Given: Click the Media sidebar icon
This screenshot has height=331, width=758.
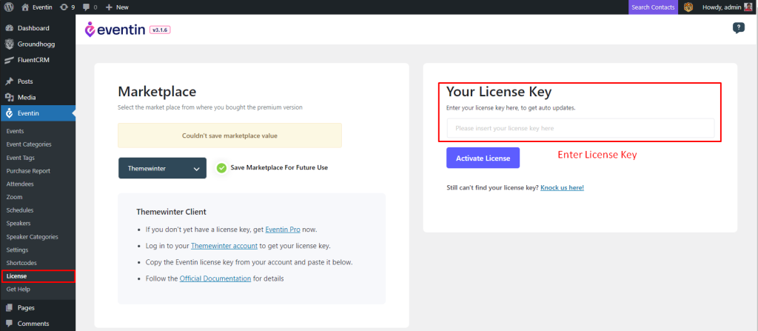Looking at the screenshot, I should 9,97.
